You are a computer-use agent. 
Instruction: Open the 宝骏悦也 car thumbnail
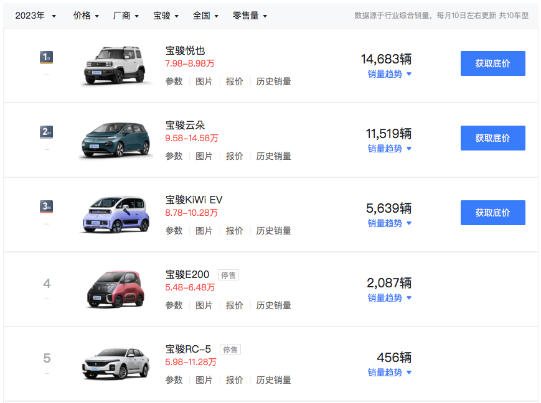(x=115, y=65)
